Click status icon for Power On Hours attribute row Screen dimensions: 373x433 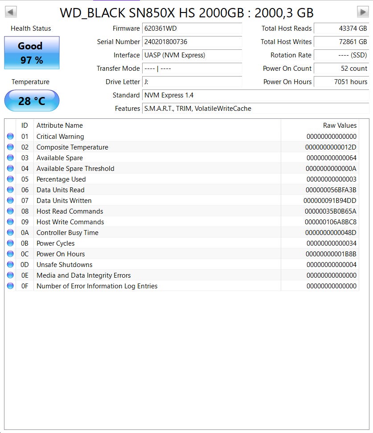(x=10, y=254)
